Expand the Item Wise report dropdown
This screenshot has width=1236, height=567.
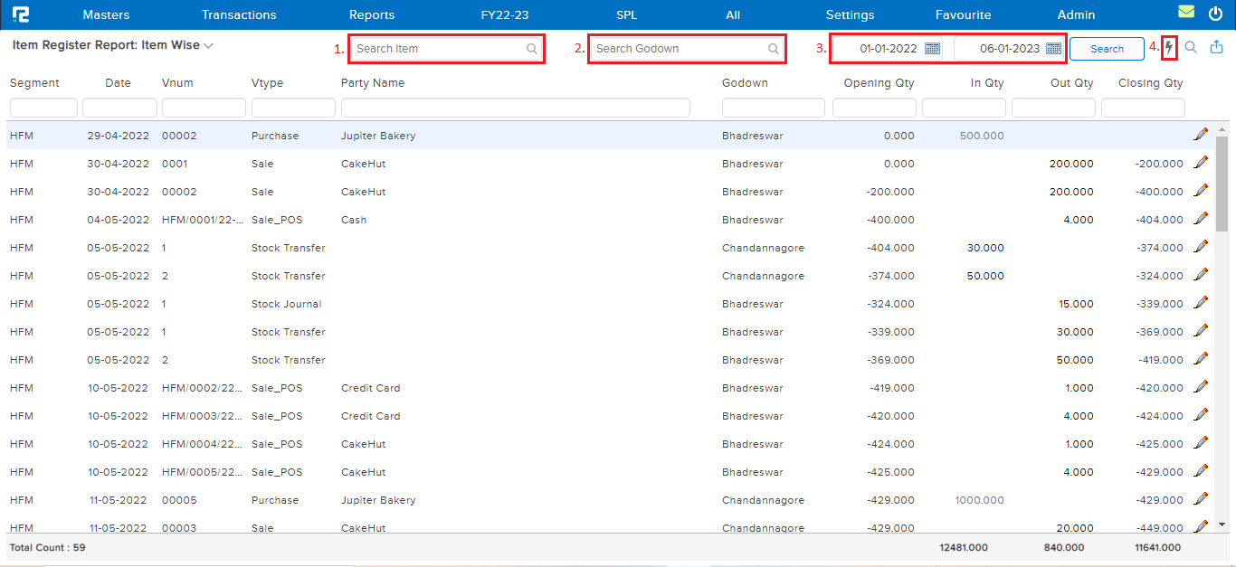tap(208, 45)
